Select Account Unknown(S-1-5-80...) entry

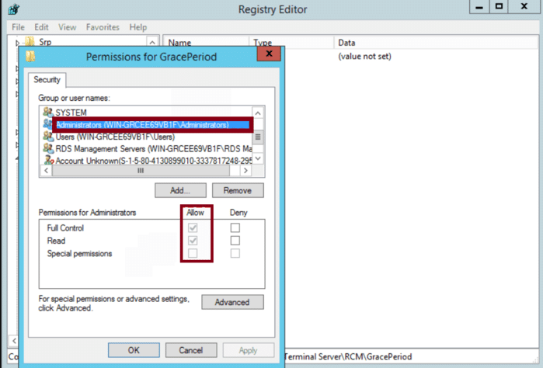click(153, 161)
